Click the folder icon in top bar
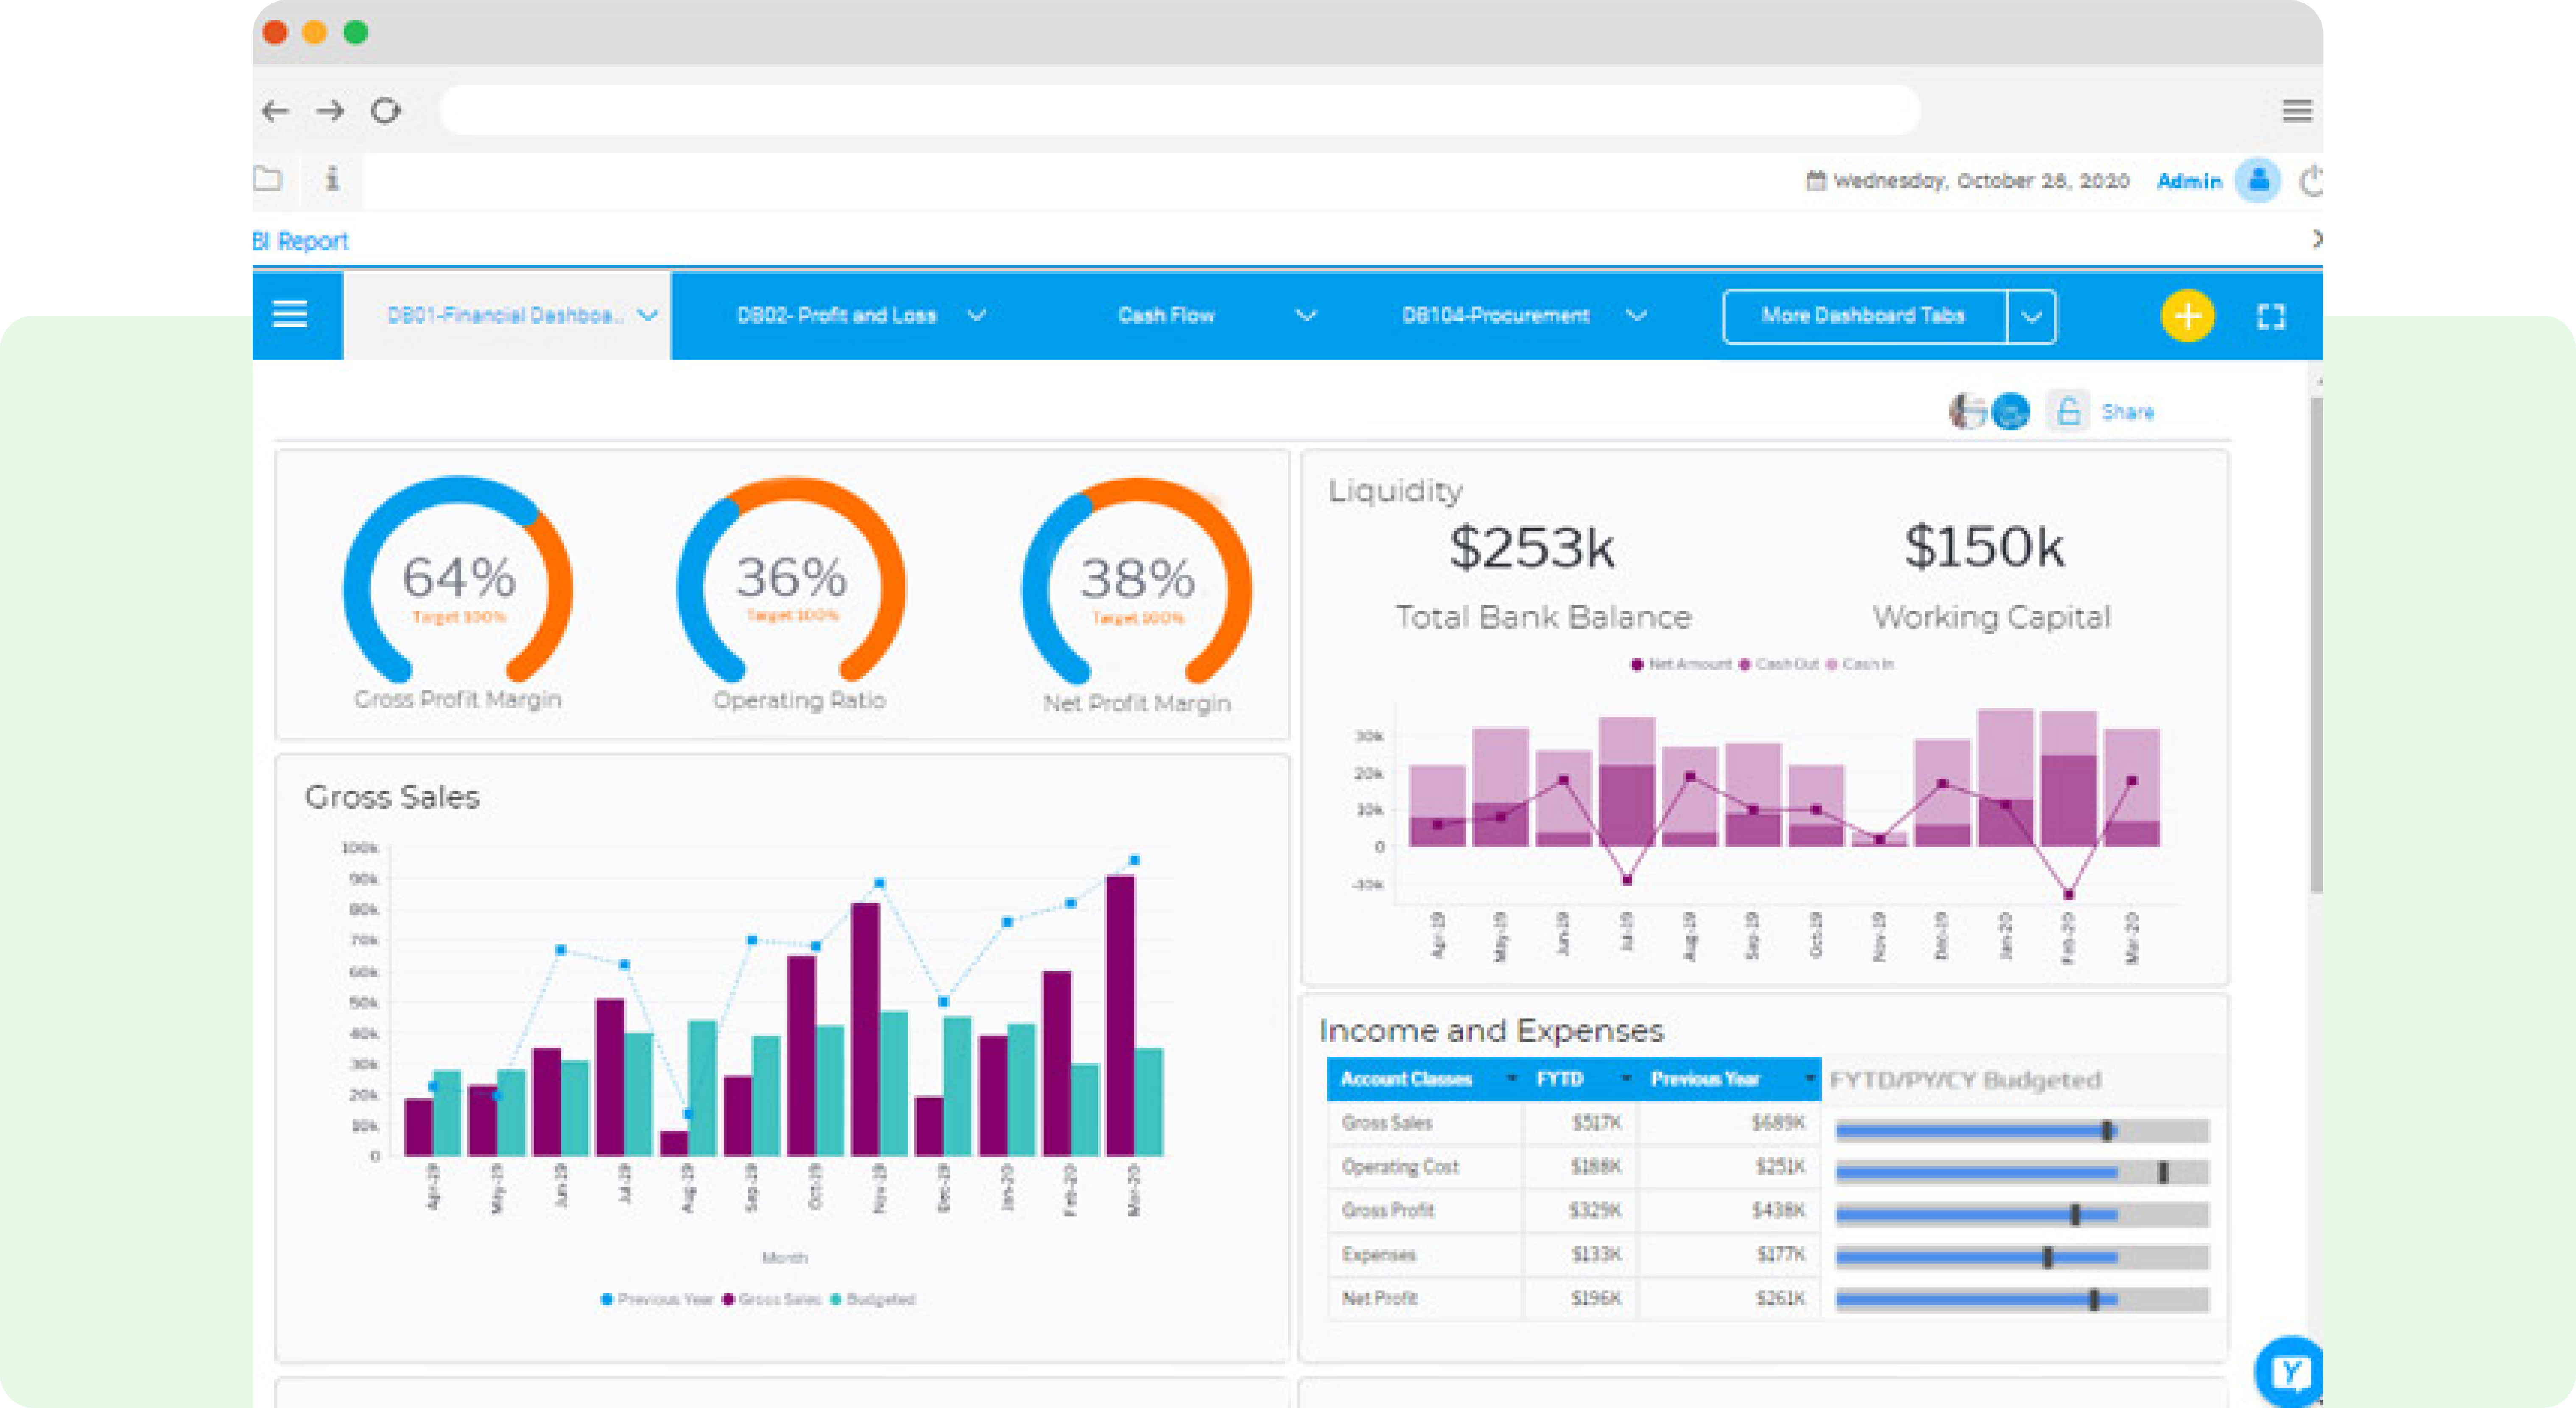The image size is (2576, 1408). point(267,179)
